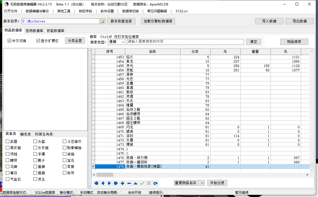Delete current record with minus icon
318x197 pixels.
(x=129, y=183)
